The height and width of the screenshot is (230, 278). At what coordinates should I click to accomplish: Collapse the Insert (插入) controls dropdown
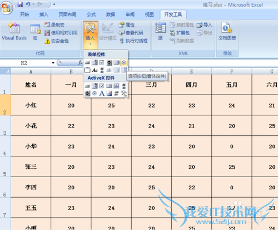[x=91, y=35]
